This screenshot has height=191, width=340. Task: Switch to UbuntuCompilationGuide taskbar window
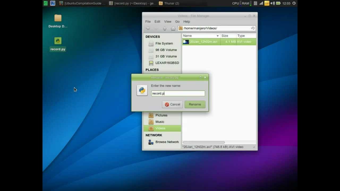(x=82, y=3)
